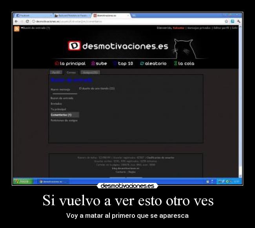Viewport: 255px width, 228px height.
Task: Open la cola queue section
Action: (x=184, y=64)
